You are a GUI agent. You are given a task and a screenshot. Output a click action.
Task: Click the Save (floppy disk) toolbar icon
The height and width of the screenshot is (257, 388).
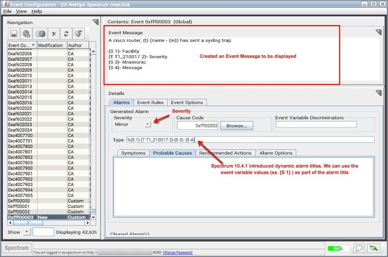[14, 34]
